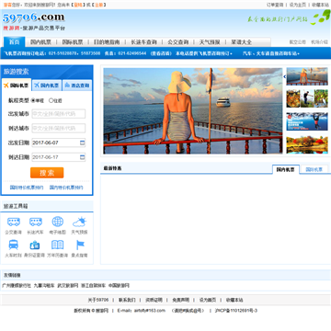Select the first banner thumbnail of boat deck
Screen dimensions: 331x331
click(x=307, y=76)
